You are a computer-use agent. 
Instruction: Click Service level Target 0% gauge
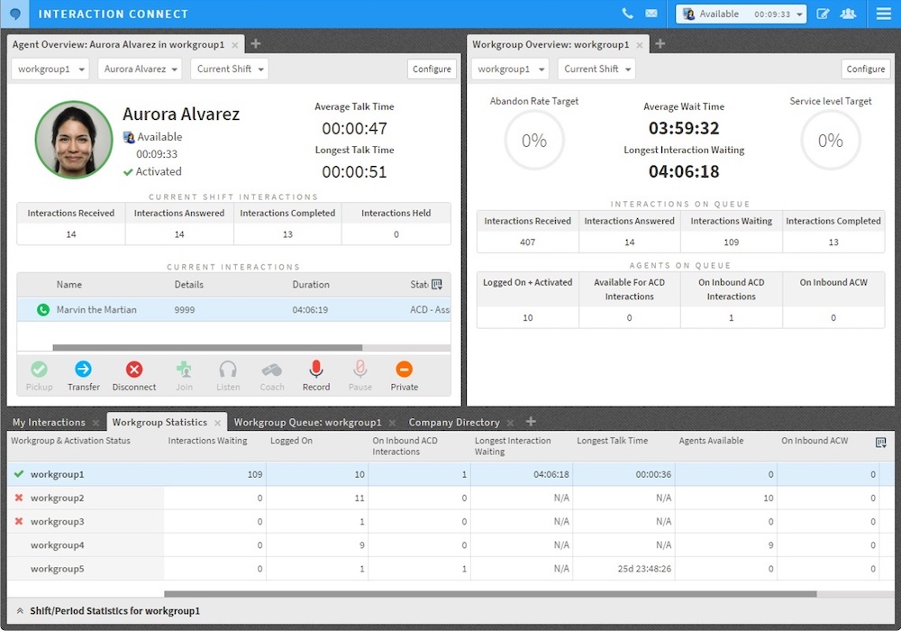click(x=831, y=141)
